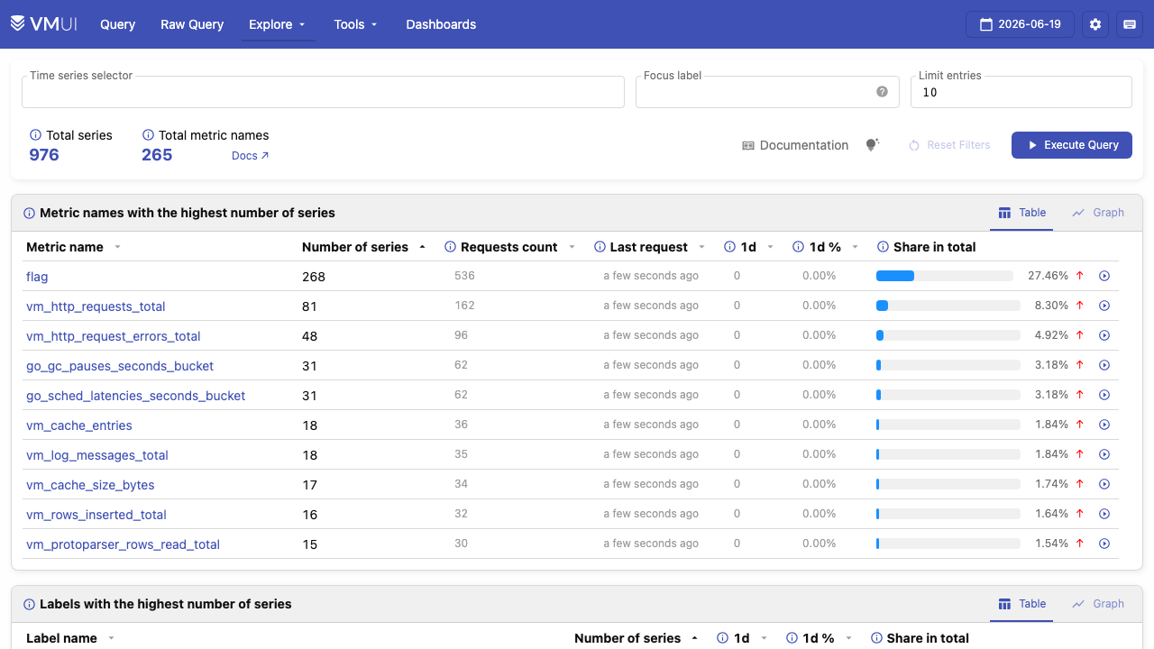The image size is (1154, 649).
Task: Click the lightbulb tips icon
Action: point(872,145)
